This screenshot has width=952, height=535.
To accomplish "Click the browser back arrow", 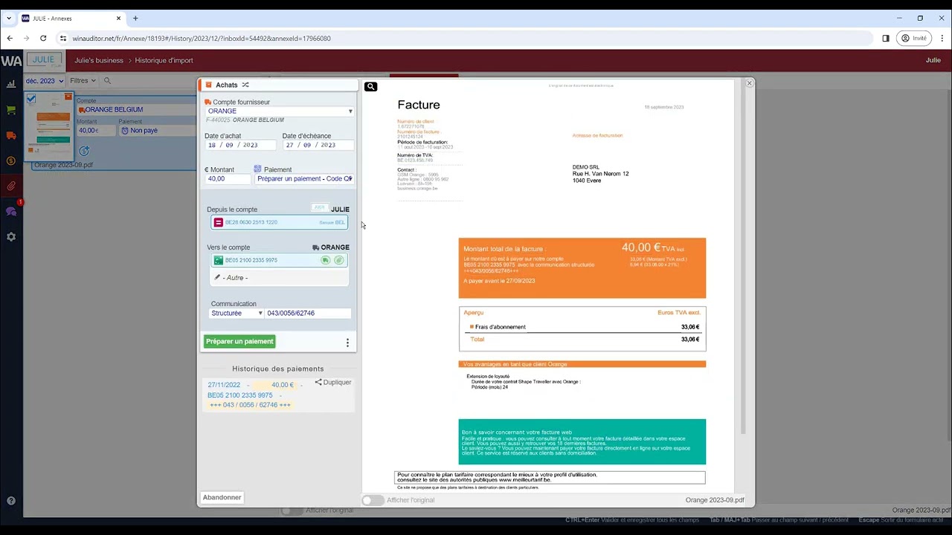I will 10,38.
